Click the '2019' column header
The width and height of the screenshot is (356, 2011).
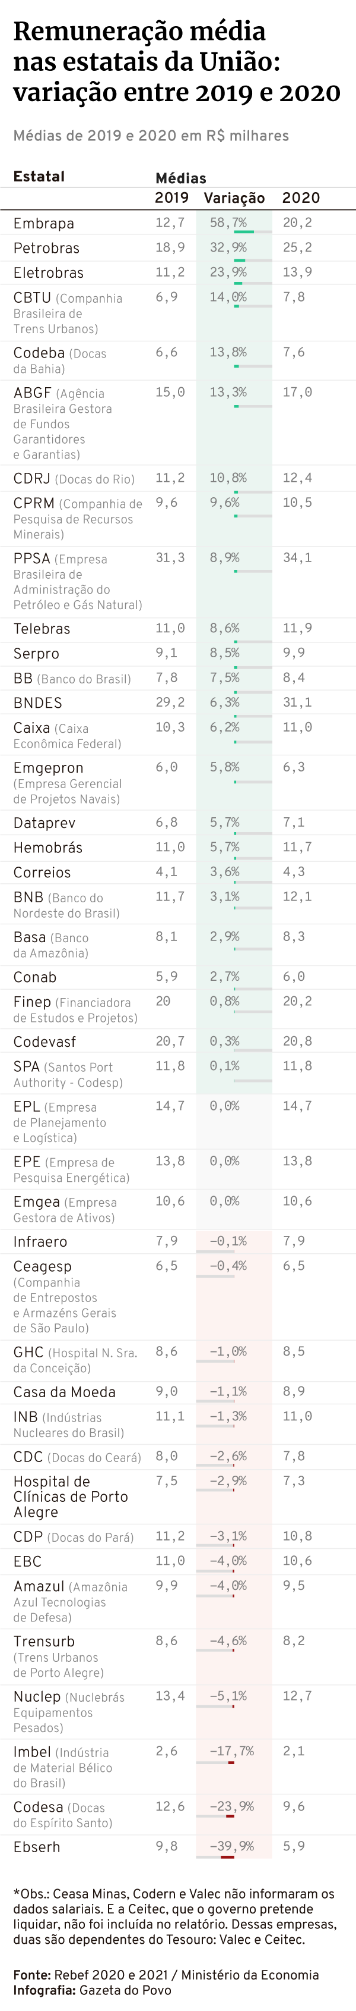tap(171, 198)
